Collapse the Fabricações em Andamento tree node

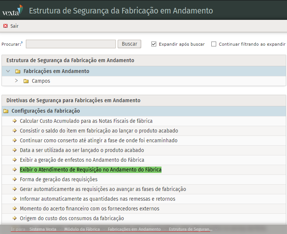8,71
